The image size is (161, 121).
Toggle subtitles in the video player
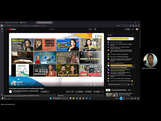87,85
